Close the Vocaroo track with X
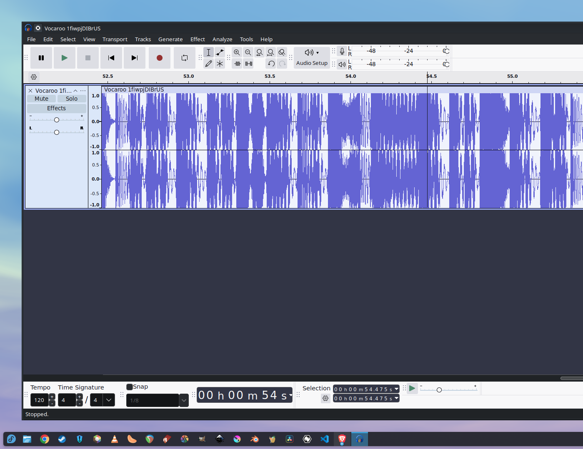The height and width of the screenshot is (449, 583). click(30, 91)
